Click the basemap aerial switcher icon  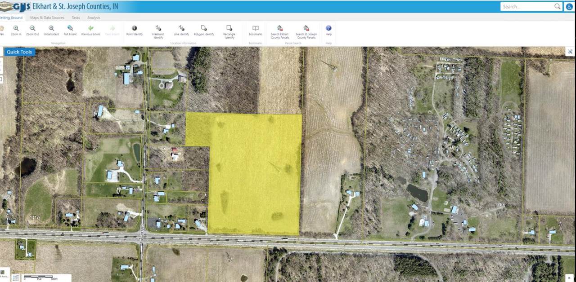[3, 273]
